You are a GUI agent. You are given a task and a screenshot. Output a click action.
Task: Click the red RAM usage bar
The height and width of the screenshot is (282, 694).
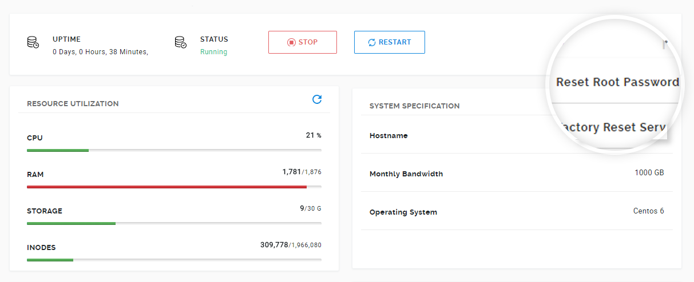174,187
